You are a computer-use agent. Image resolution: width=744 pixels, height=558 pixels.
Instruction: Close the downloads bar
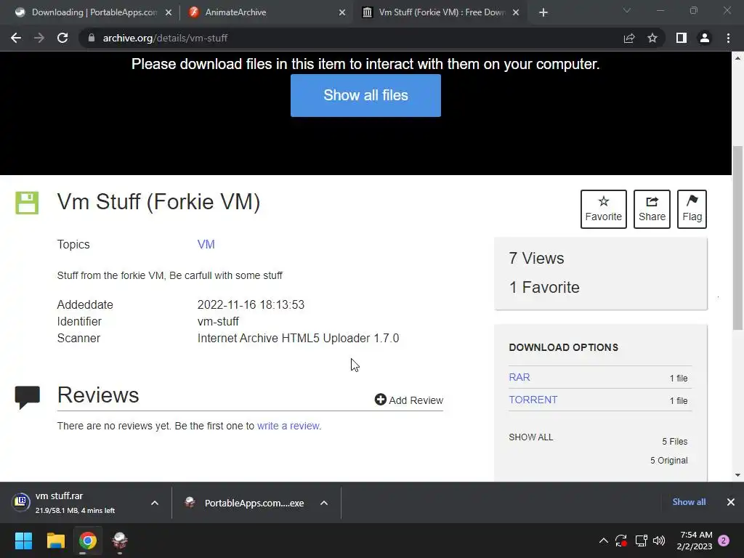point(731,502)
